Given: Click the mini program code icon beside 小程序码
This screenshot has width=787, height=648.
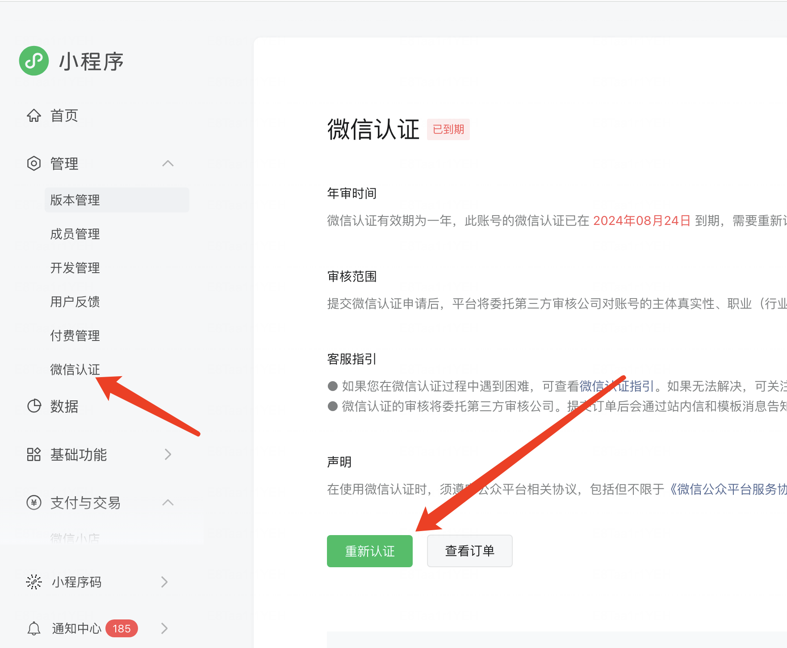Looking at the screenshot, I should pos(34,582).
